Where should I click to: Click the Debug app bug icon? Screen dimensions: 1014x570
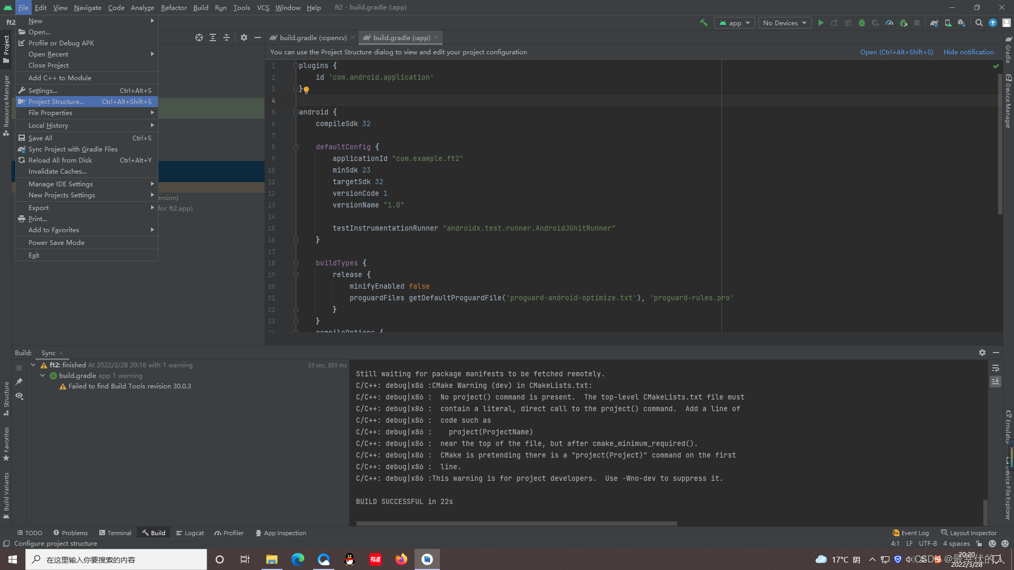[x=862, y=23]
